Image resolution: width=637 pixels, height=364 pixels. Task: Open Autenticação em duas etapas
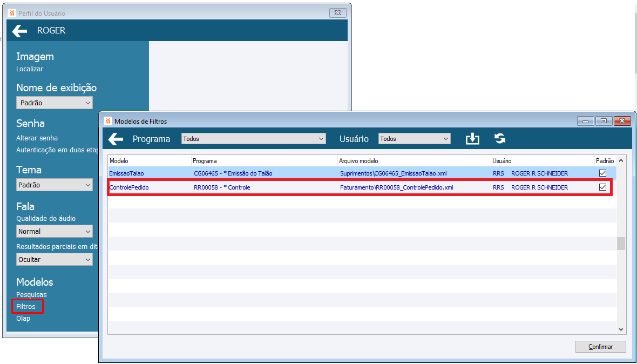[57, 150]
